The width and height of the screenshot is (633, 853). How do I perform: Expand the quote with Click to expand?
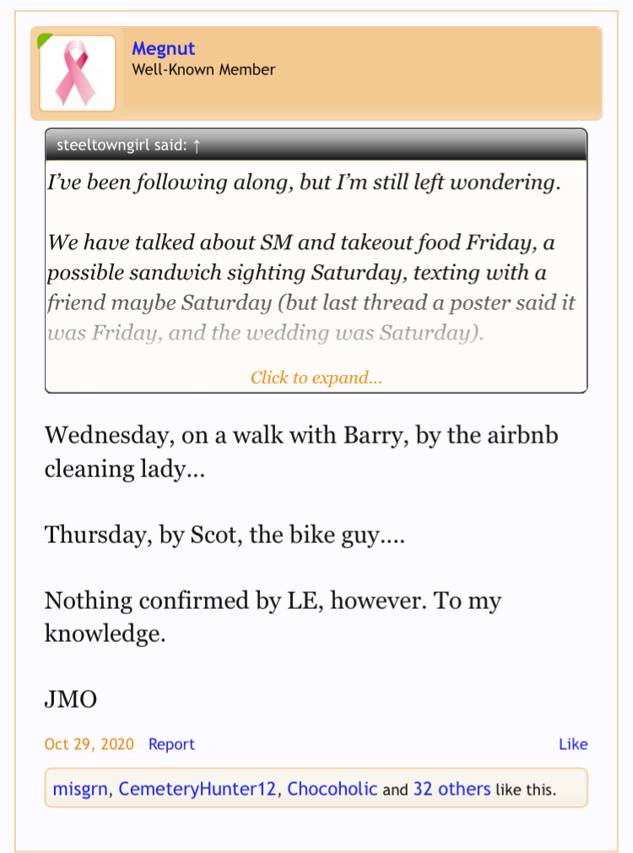[316, 378]
